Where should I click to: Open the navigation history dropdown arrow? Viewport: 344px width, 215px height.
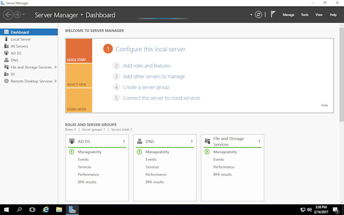click(23, 15)
